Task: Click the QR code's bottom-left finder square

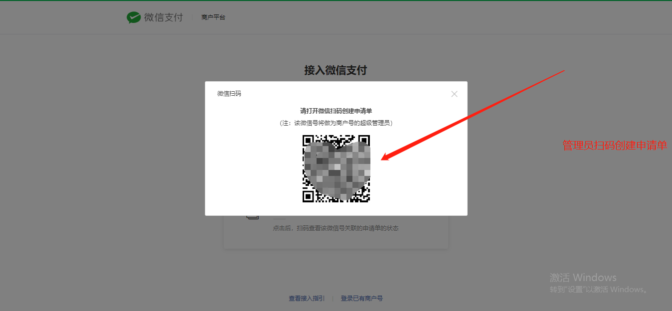Action: click(x=308, y=196)
